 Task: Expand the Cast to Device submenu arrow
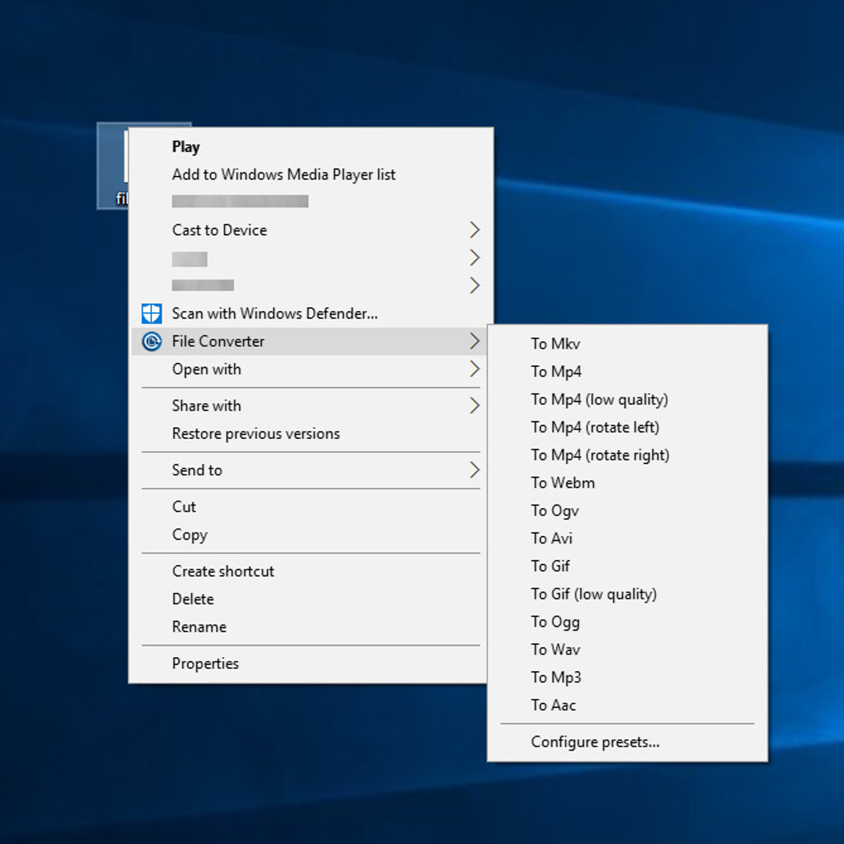tap(475, 230)
